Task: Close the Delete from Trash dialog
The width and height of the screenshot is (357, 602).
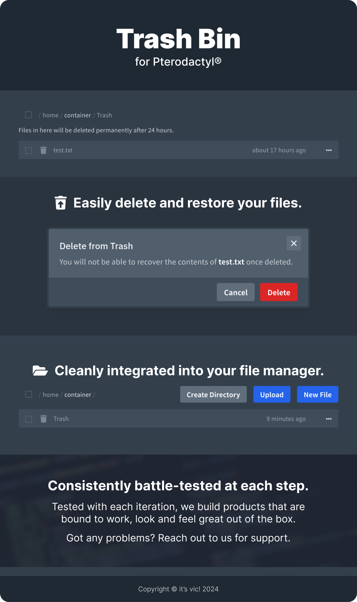Action: (x=294, y=243)
